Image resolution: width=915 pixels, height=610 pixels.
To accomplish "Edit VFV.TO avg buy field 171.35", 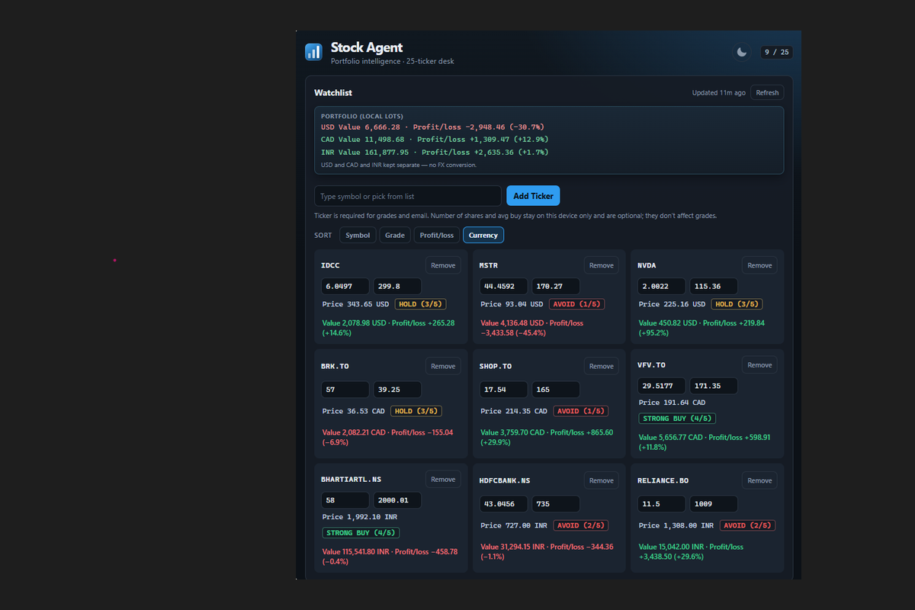I will [714, 386].
